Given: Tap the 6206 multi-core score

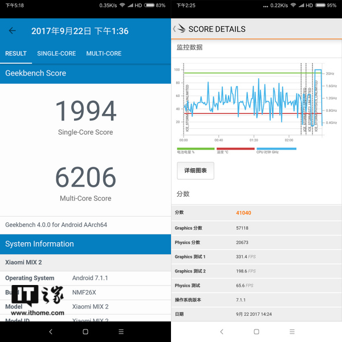Looking at the screenshot, I should click(85, 177).
